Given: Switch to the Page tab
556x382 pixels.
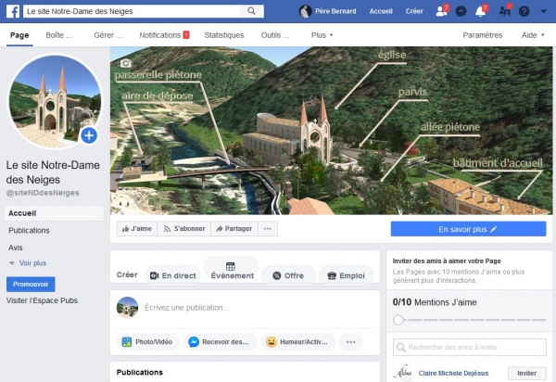Looking at the screenshot, I should click(19, 35).
